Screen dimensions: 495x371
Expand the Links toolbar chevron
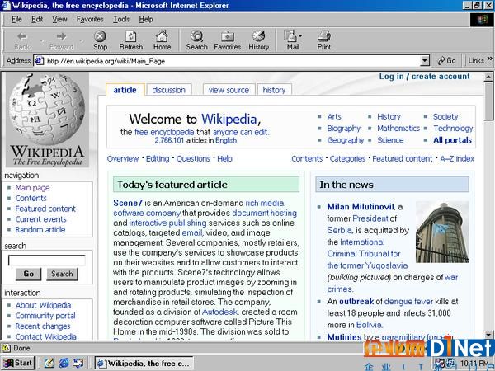(489, 59)
